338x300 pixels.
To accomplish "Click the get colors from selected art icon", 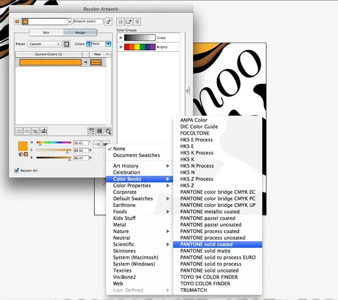I will [x=108, y=22].
